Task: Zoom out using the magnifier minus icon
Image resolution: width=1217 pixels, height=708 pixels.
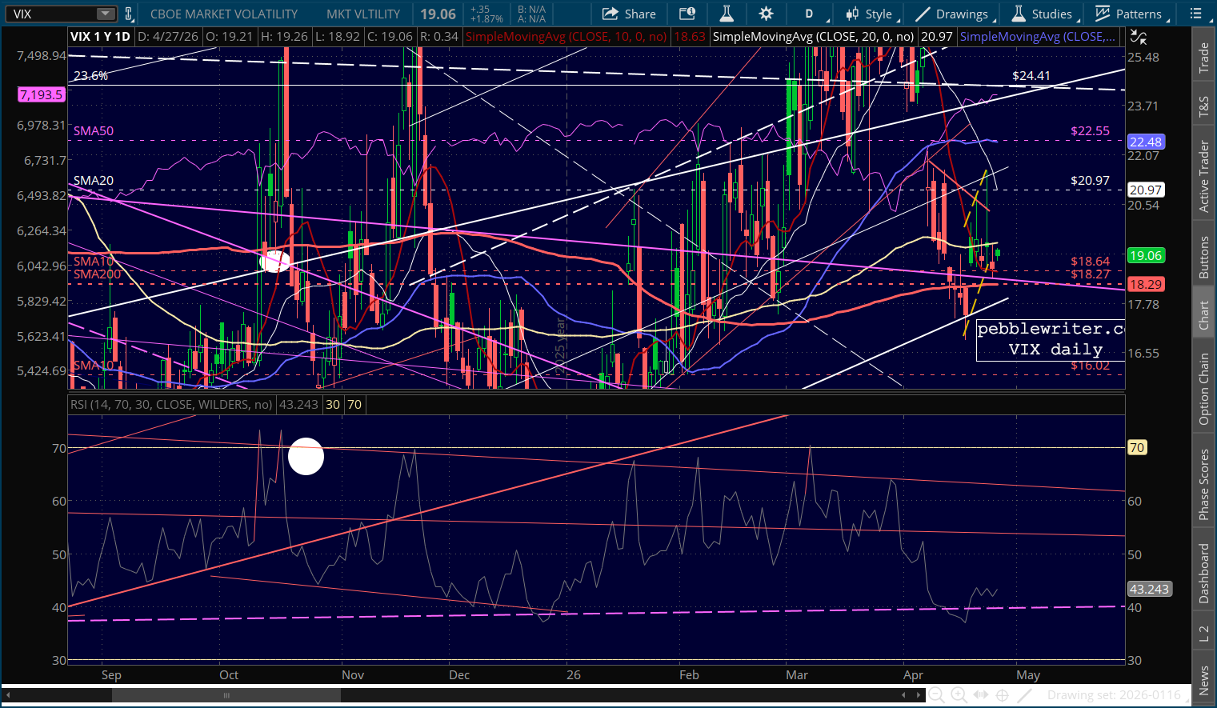Action: (x=935, y=695)
